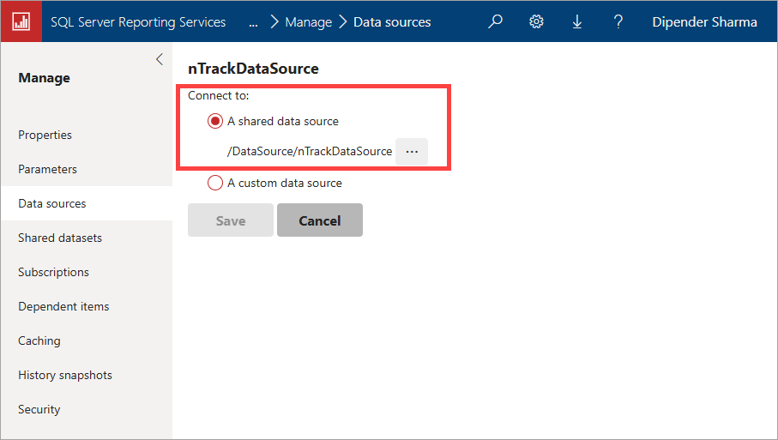Browse shared data source via ellipsis button
This screenshot has width=778, height=440.
pos(412,152)
